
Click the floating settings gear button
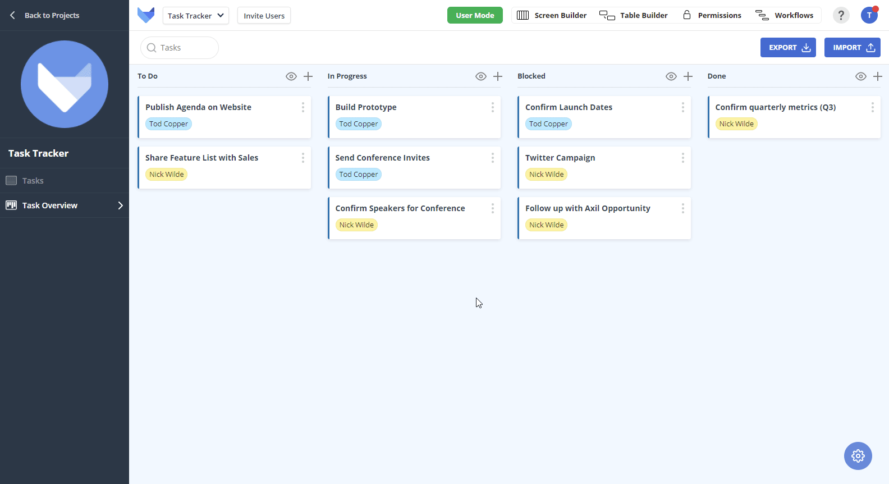coord(858,456)
